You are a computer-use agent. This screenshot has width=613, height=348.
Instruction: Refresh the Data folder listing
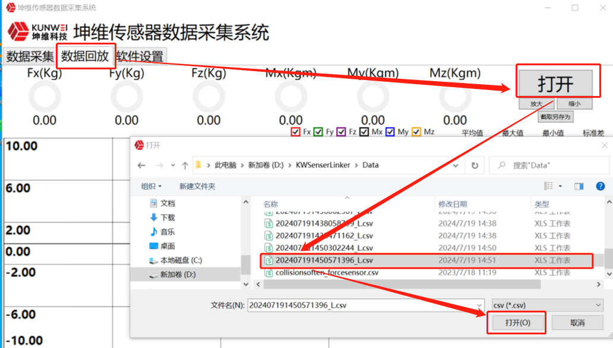click(474, 165)
